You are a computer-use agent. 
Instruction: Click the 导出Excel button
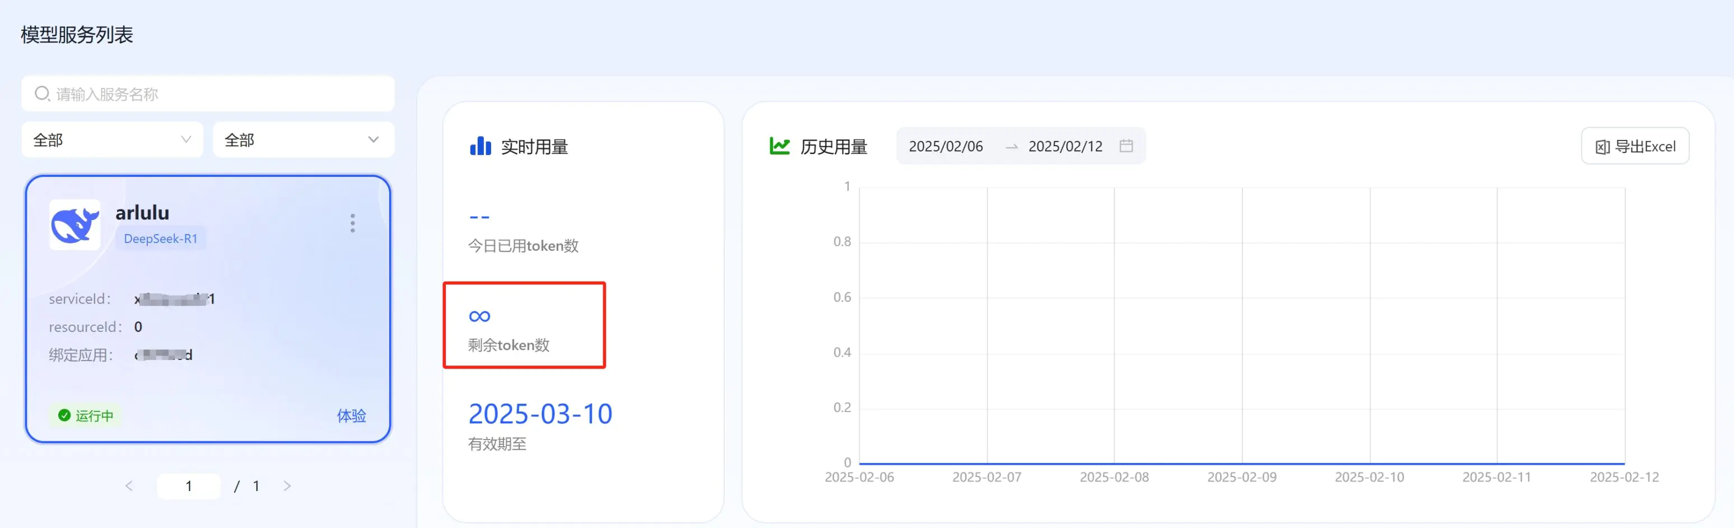[1634, 146]
